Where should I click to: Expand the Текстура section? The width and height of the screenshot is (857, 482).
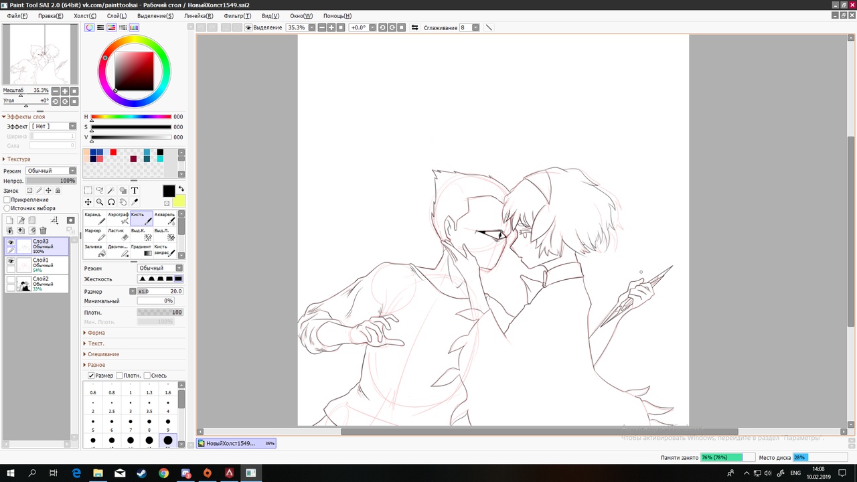point(19,159)
